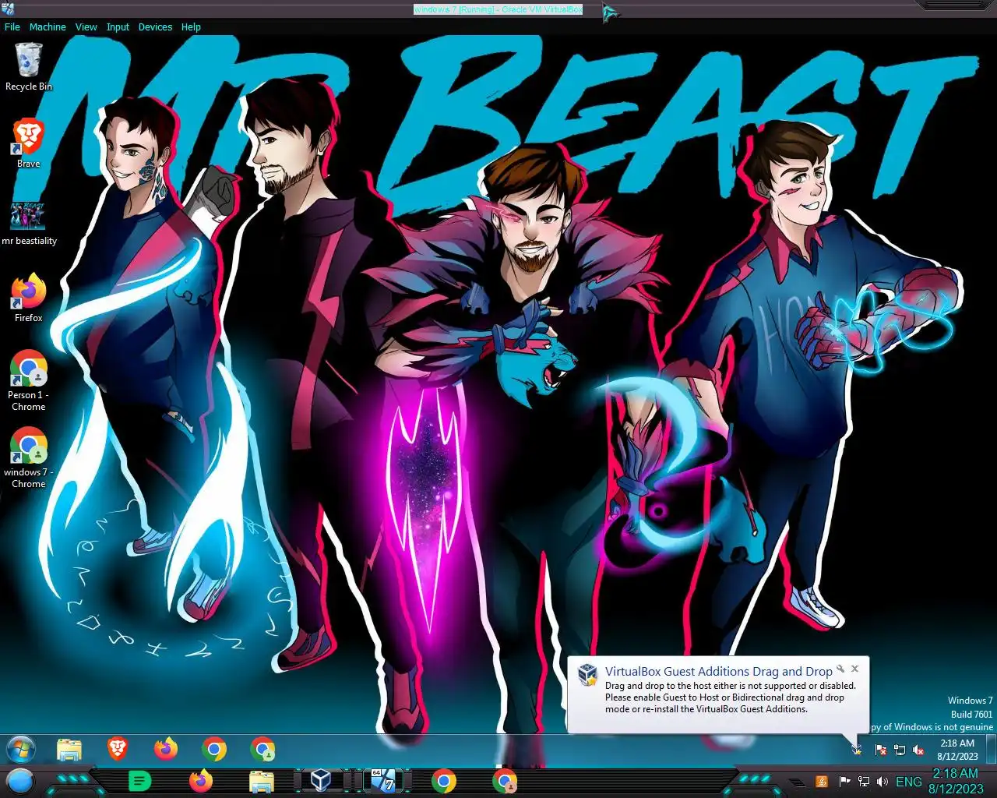Click the orange Java tray icon
The width and height of the screenshot is (997, 798).
pos(821,782)
